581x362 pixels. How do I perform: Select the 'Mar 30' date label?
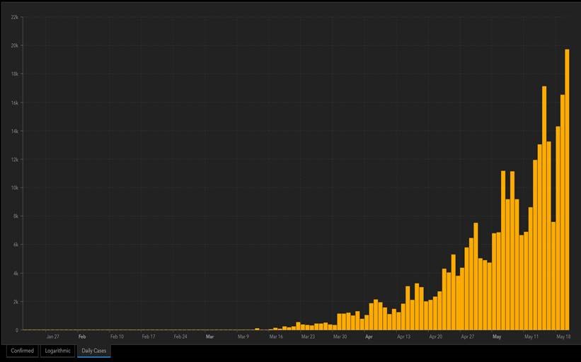pos(340,337)
